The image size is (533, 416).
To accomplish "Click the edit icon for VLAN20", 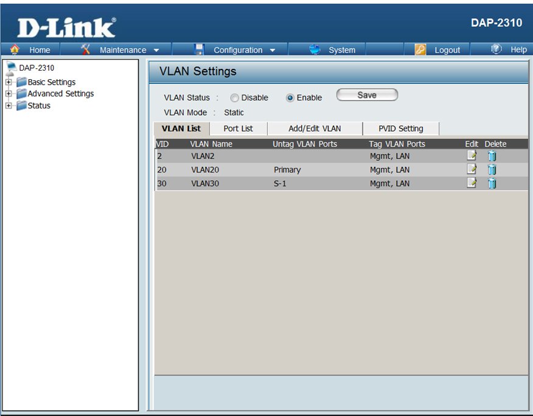I will (x=471, y=169).
